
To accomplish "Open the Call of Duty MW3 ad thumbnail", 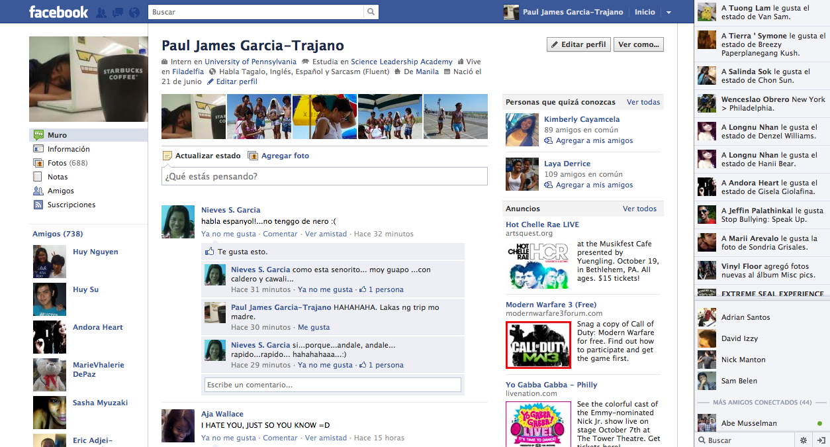I will [x=537, y=345].
